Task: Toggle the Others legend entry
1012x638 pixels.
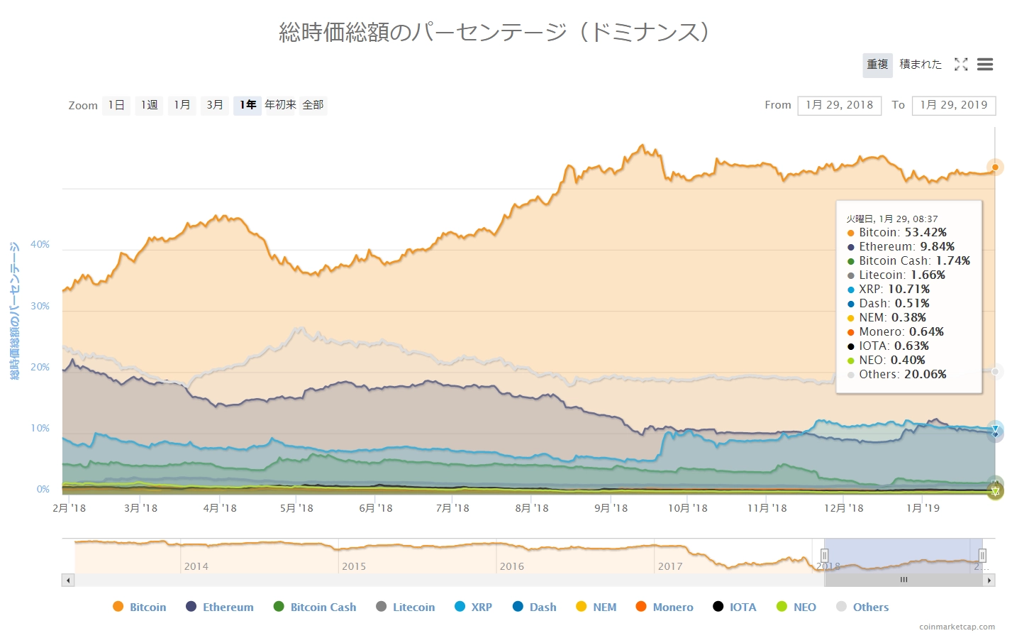Action: click(862, 607)
